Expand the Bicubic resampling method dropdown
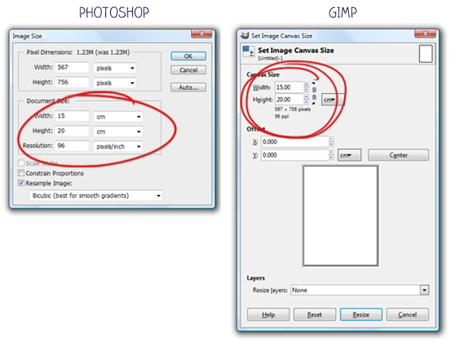This screenshot has width=450, height=351. (96, 196)
